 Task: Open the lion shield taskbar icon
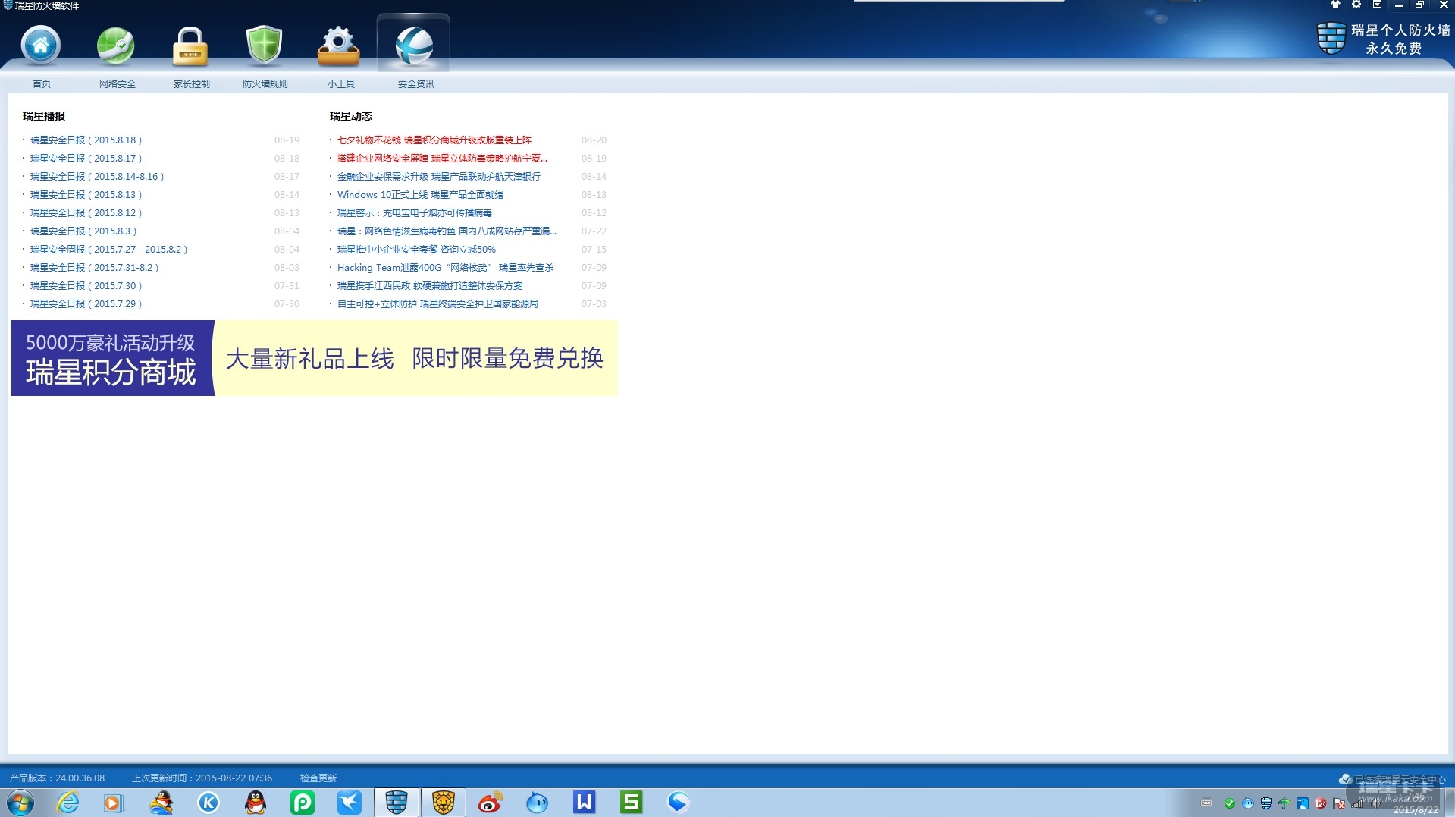444,803
